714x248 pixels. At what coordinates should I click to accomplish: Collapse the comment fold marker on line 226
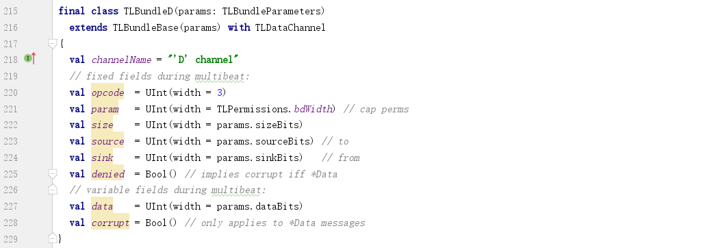point(52,189)
